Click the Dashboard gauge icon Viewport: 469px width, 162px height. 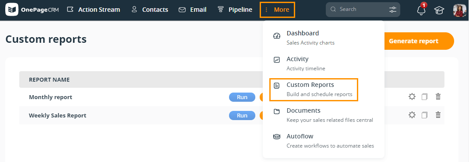(x=277, y=36)
